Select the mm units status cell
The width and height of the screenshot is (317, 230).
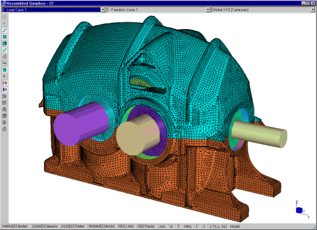tap(162, 226)
